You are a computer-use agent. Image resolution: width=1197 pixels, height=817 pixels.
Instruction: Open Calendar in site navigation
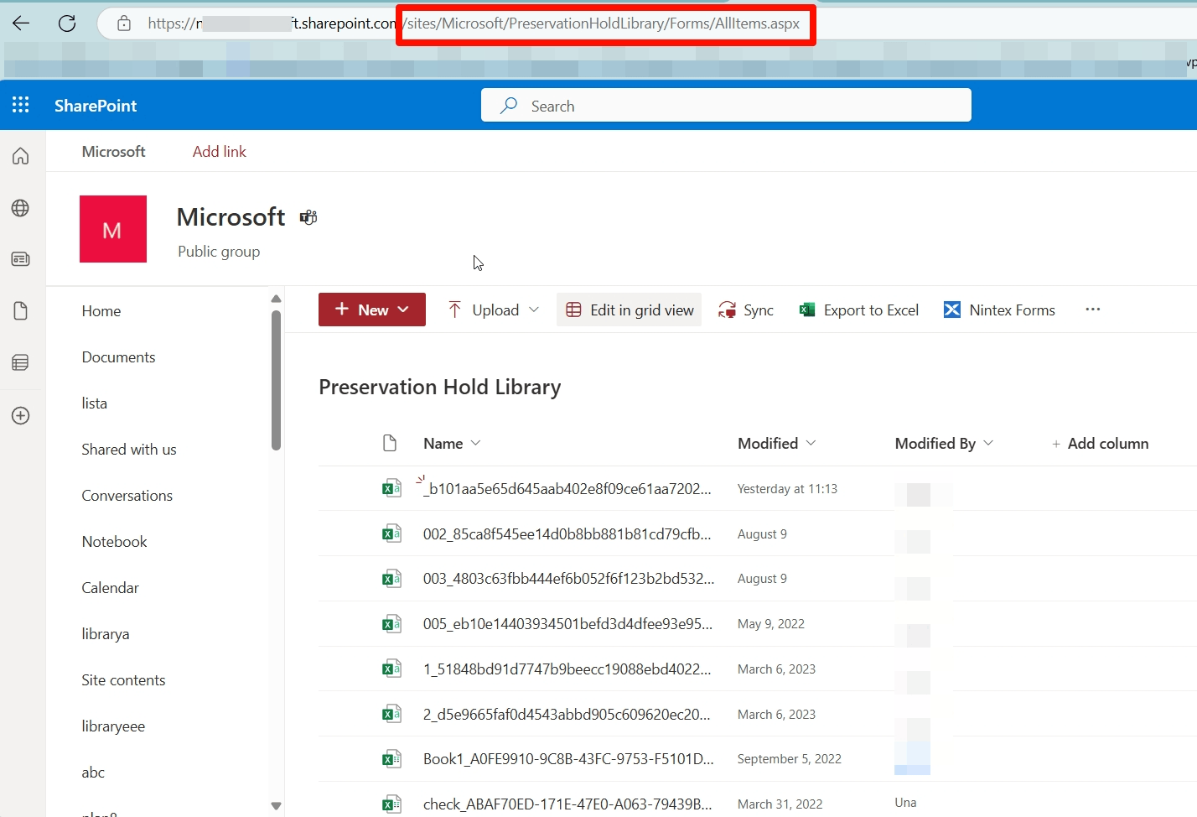pos(111,588)
